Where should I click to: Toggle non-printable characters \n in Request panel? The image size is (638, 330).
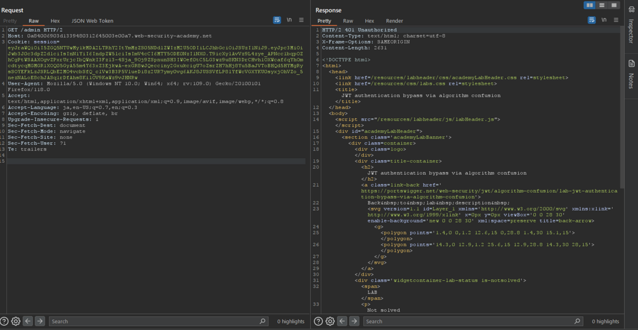(289, 20)
